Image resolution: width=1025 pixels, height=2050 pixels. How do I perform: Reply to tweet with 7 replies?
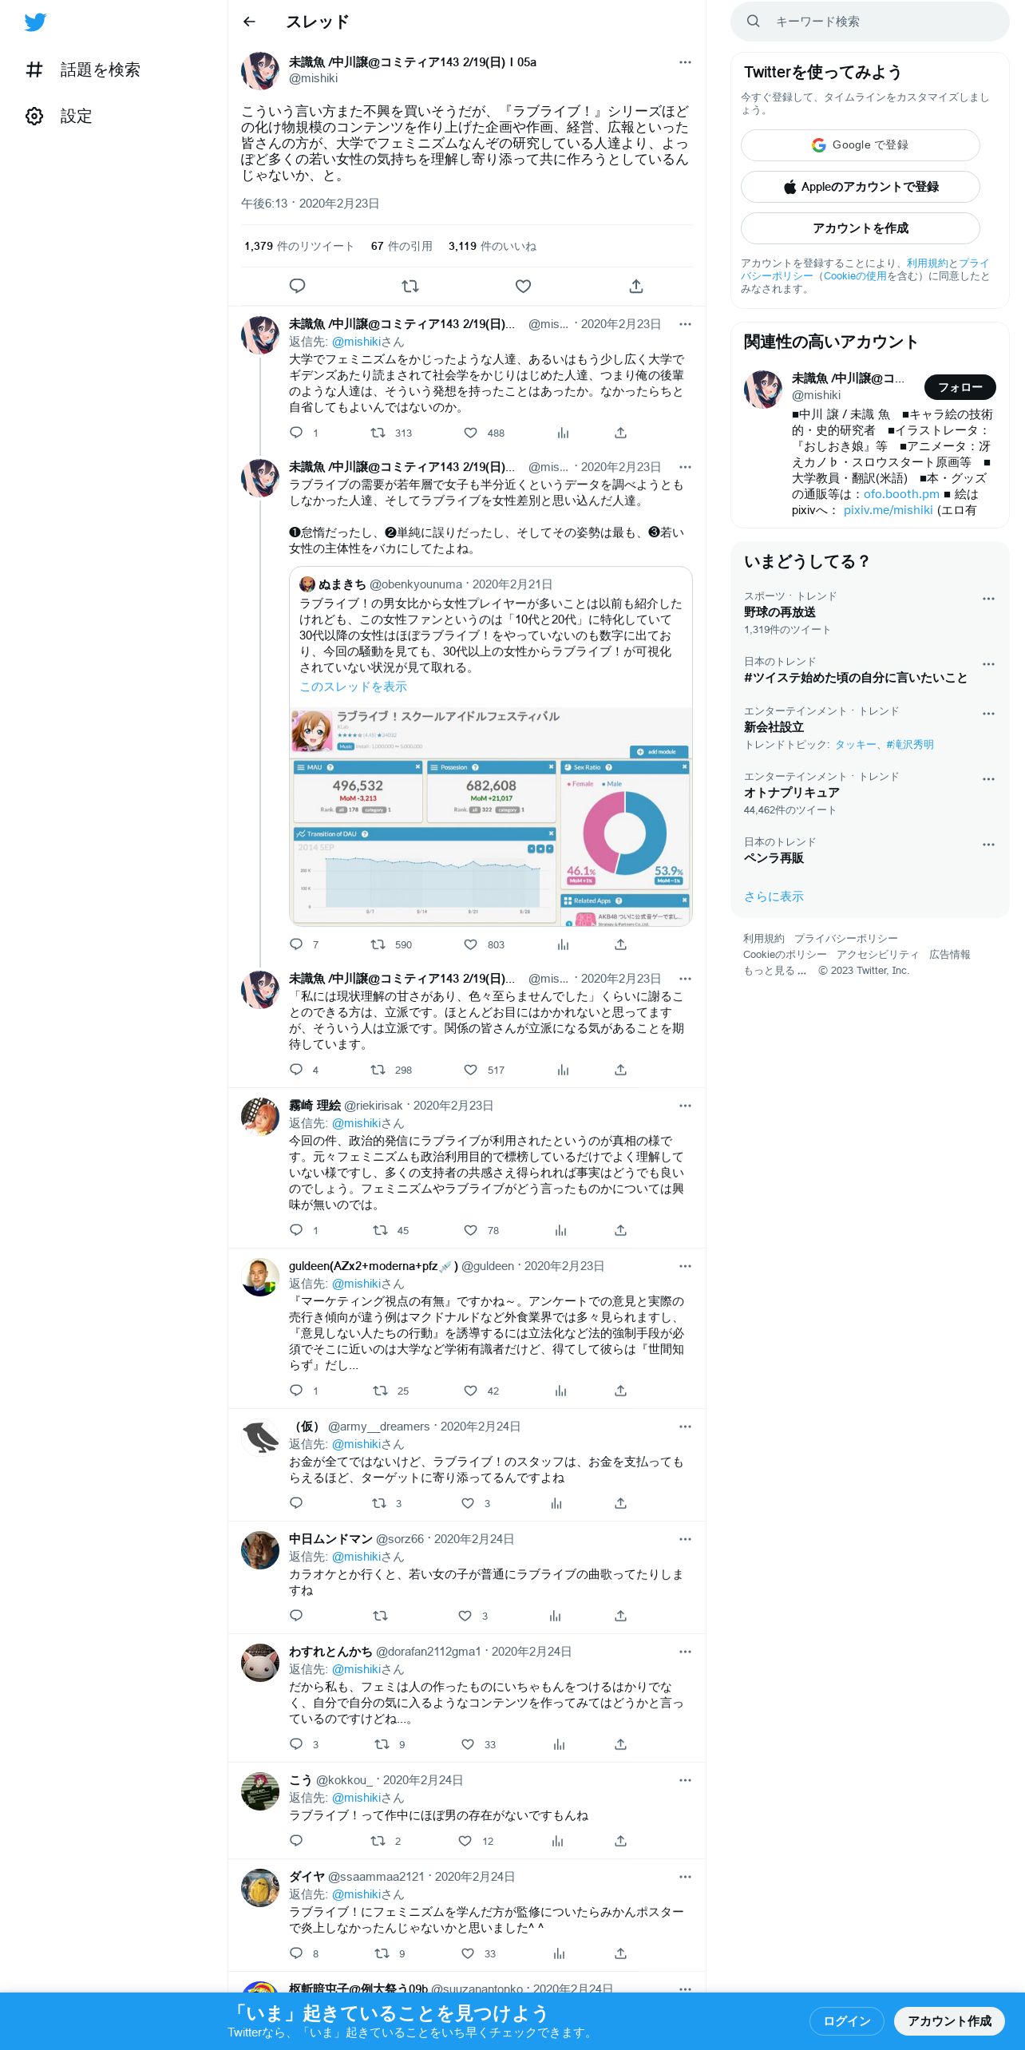point(296,944)
